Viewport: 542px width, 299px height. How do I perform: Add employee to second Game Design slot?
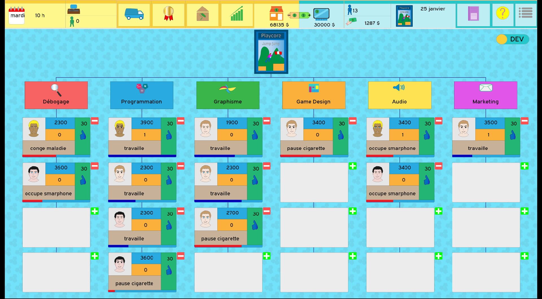coord(353,166)
